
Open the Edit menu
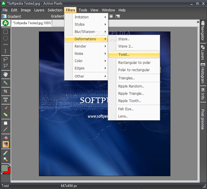(14, 10)
